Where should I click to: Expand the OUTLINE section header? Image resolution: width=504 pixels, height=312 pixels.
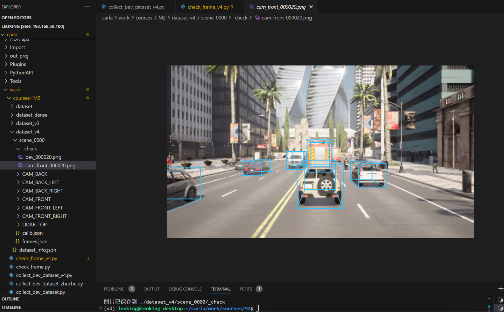coord(48,299)
